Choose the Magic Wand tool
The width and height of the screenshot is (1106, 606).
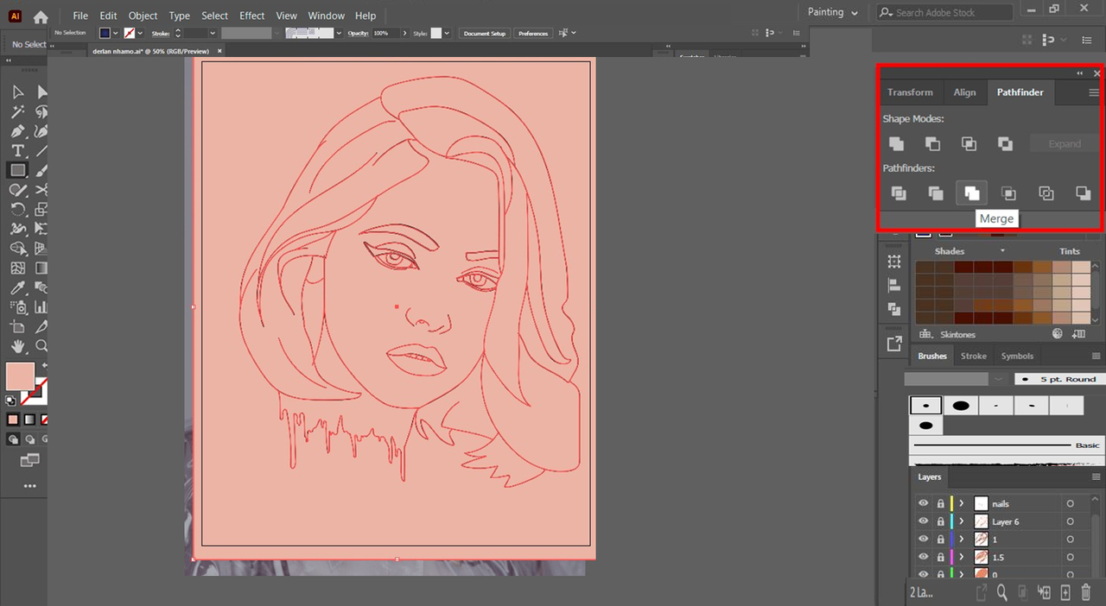pos(17,112)
